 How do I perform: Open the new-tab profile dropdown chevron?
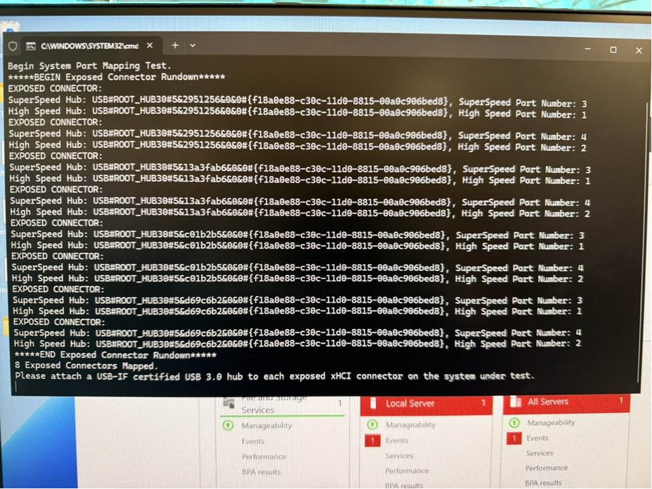(x=192, y=46)
